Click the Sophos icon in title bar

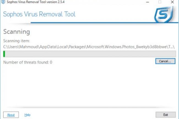pyautogui.click(x=3, y=2)
